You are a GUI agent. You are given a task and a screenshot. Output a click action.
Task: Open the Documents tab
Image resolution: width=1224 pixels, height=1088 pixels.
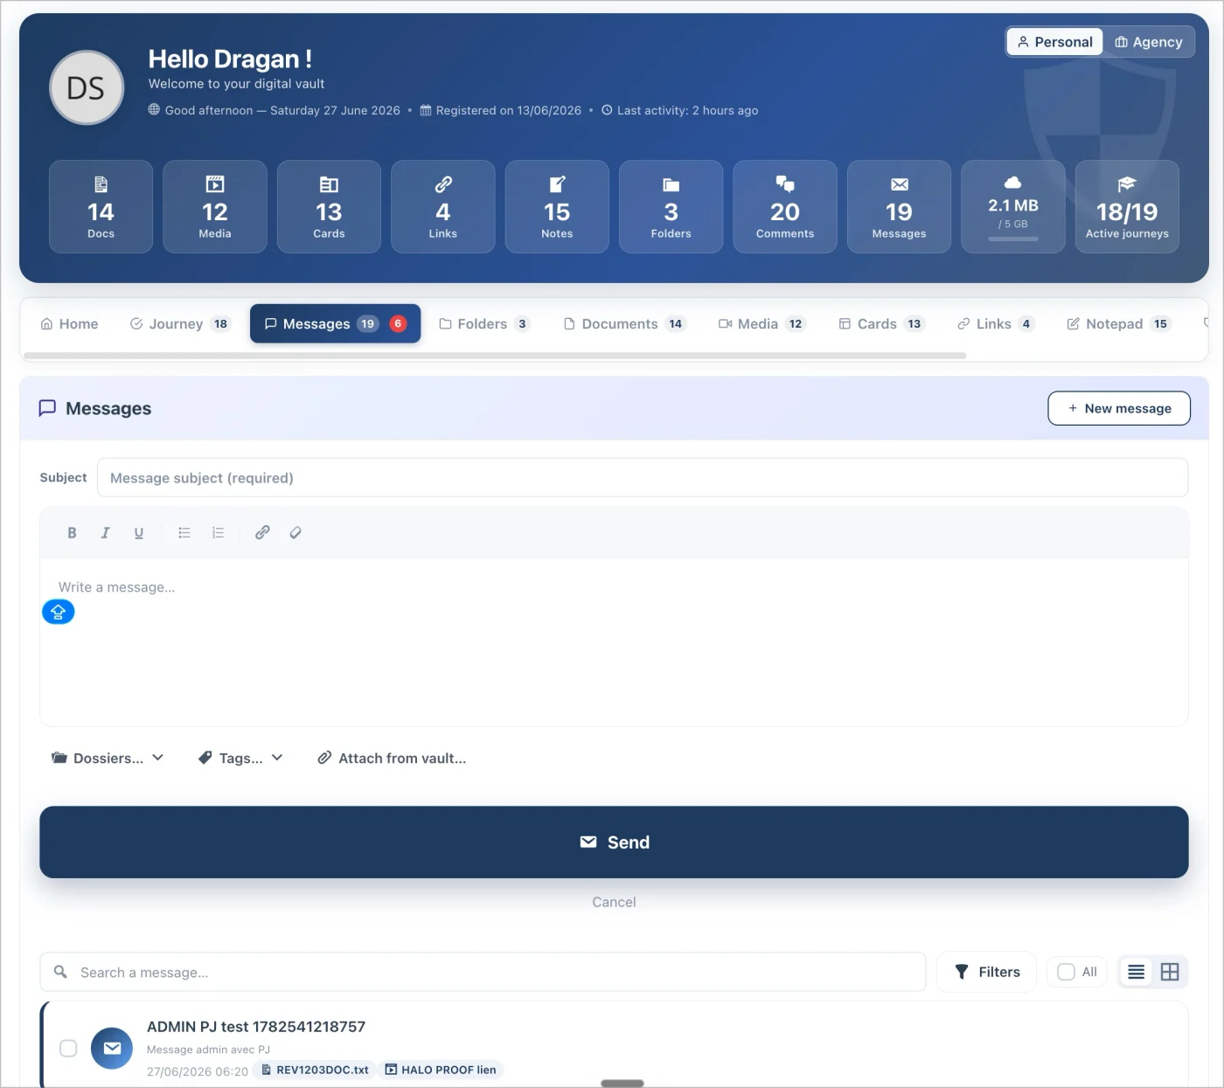tap(624, 323)
